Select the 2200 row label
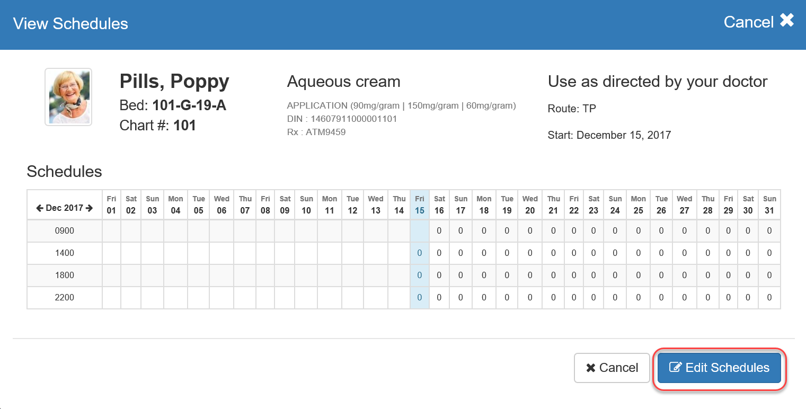 [65, 298]
